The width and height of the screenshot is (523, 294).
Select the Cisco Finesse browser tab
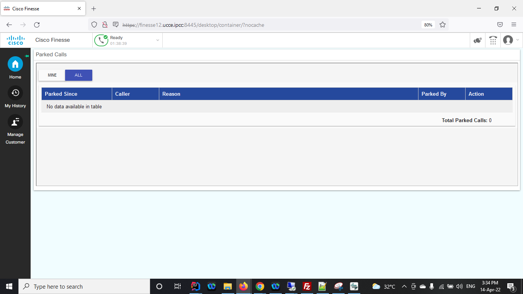click(42, 9)
